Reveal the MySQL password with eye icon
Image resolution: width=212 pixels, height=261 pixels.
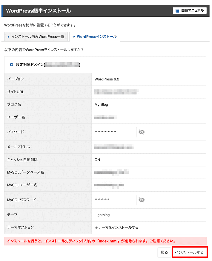point(141,200)
